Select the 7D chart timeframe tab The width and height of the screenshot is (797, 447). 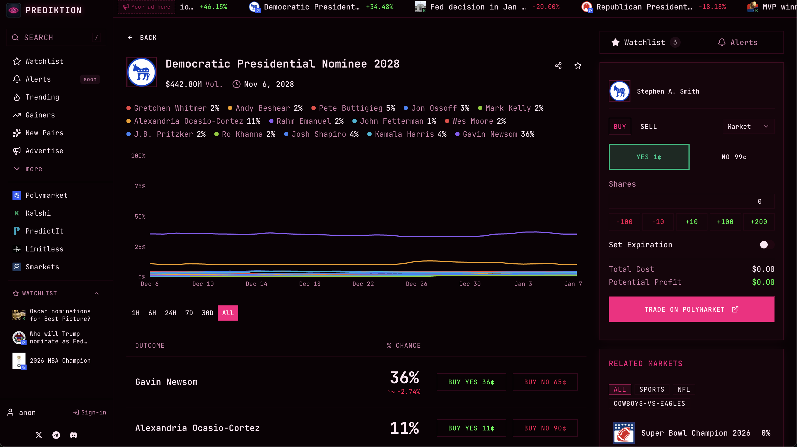(x=189, y=313)
